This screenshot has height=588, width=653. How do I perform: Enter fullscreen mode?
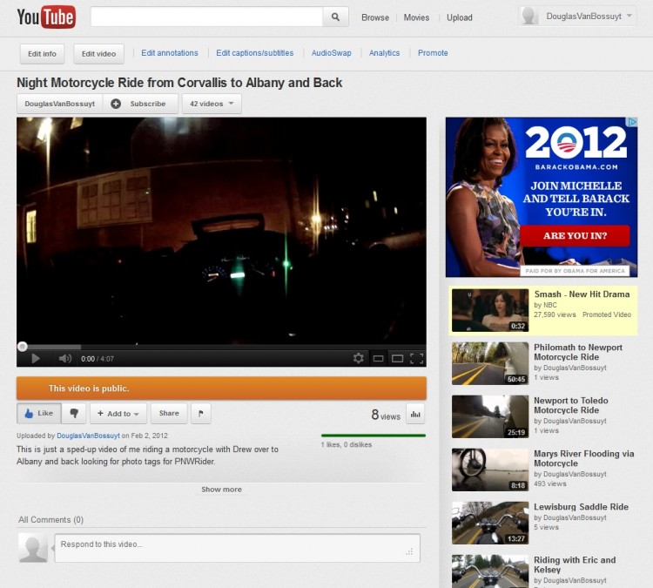(417, 359)
